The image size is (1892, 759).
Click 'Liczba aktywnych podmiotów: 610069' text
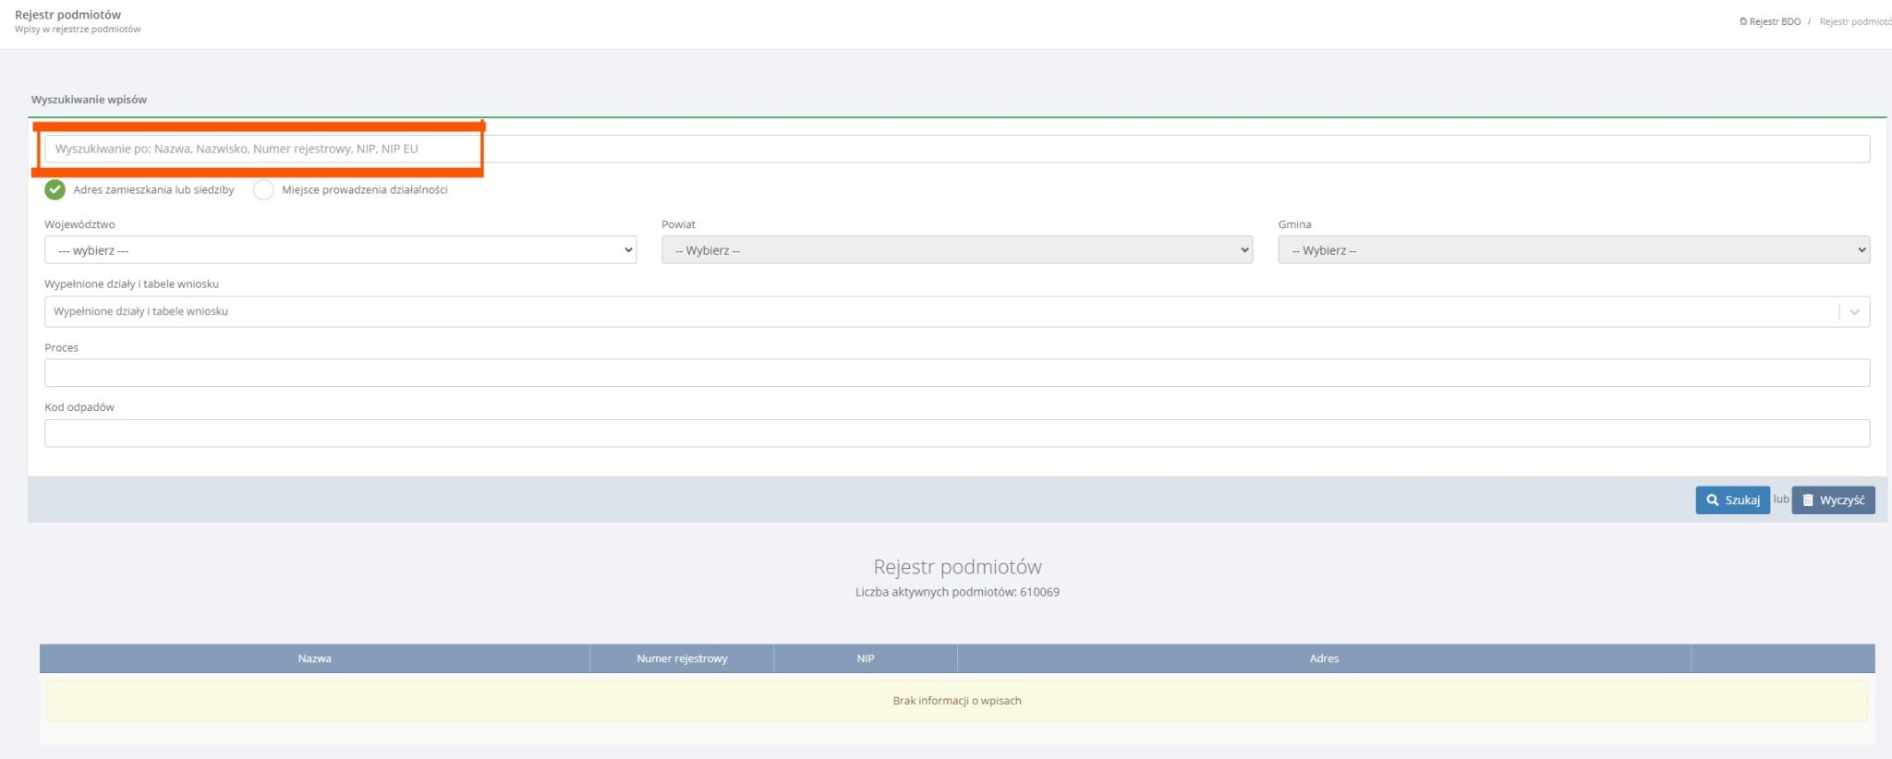[x=957, y=592]
